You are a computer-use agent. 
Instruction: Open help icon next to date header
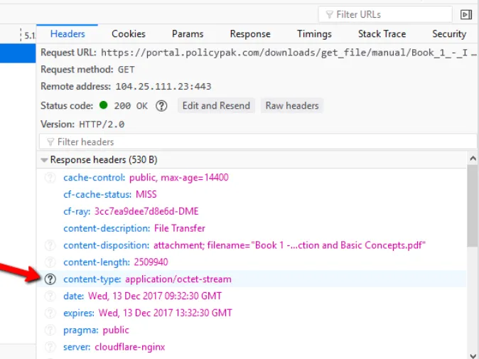[50, 296]
